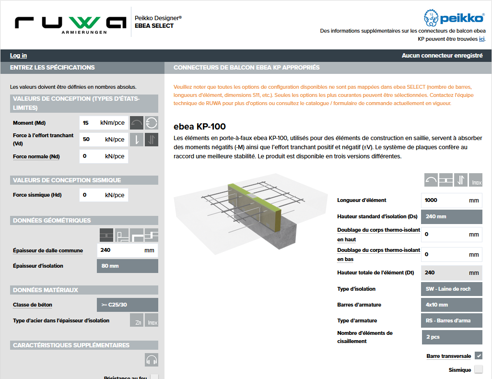Choose the stepped height-offset geometry icon

click(152, 235)
